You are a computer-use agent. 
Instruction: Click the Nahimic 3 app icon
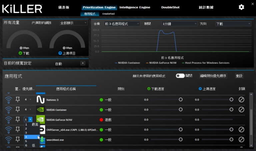pos(40,100)
